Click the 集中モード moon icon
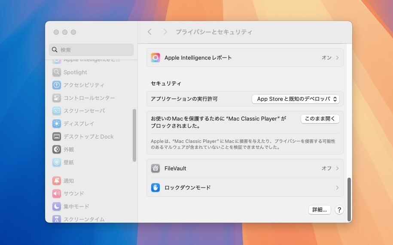Viewport: 393px width, 245px height. 57,206
